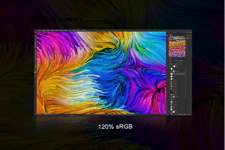The width and height of the screenshot is (225, 150).
Task: Click the Share icon at top right
Action: pyautogui.click(x=191, y=33)
